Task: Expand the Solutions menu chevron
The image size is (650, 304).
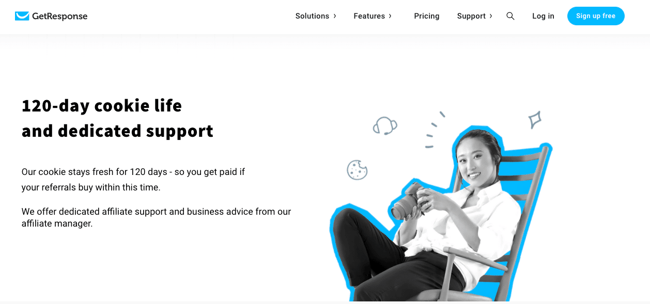Action: tap(335, 16)
